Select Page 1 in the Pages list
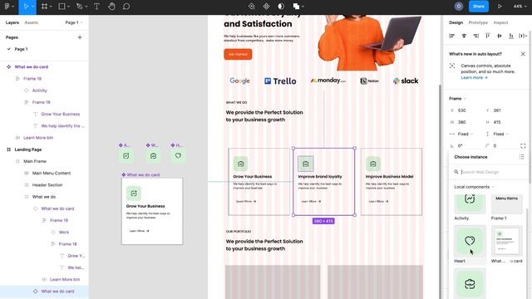Viewport: 532px width, 299px height. [x=21, y=49]
